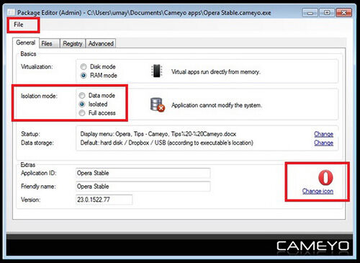Click the 'Display menu: Opera, Tips - Cameyo' startup text

[158, 134]
